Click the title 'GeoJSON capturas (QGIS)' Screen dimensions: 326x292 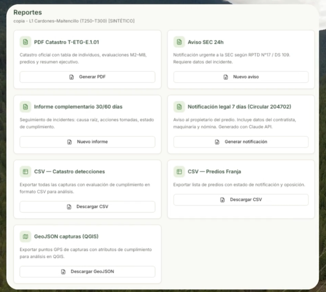coord(66,237)
